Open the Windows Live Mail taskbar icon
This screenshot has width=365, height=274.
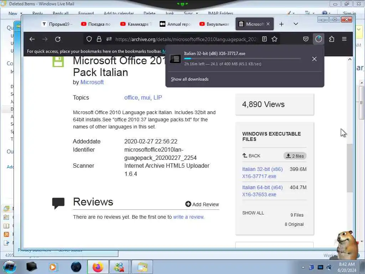142,267
